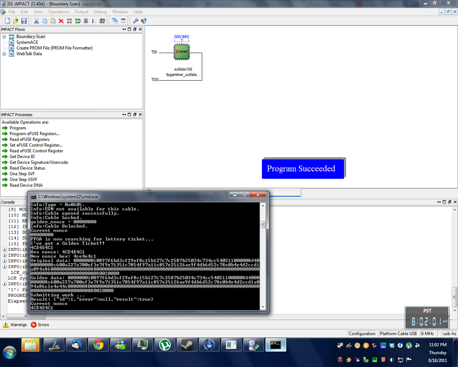Click the cmd.exe vertical scrollbar thumb
Viewport: 458px width, 367px height.
point(262,225)
